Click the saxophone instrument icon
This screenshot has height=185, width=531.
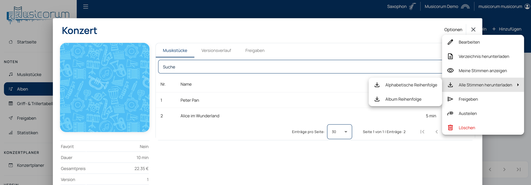click(412, 7)
